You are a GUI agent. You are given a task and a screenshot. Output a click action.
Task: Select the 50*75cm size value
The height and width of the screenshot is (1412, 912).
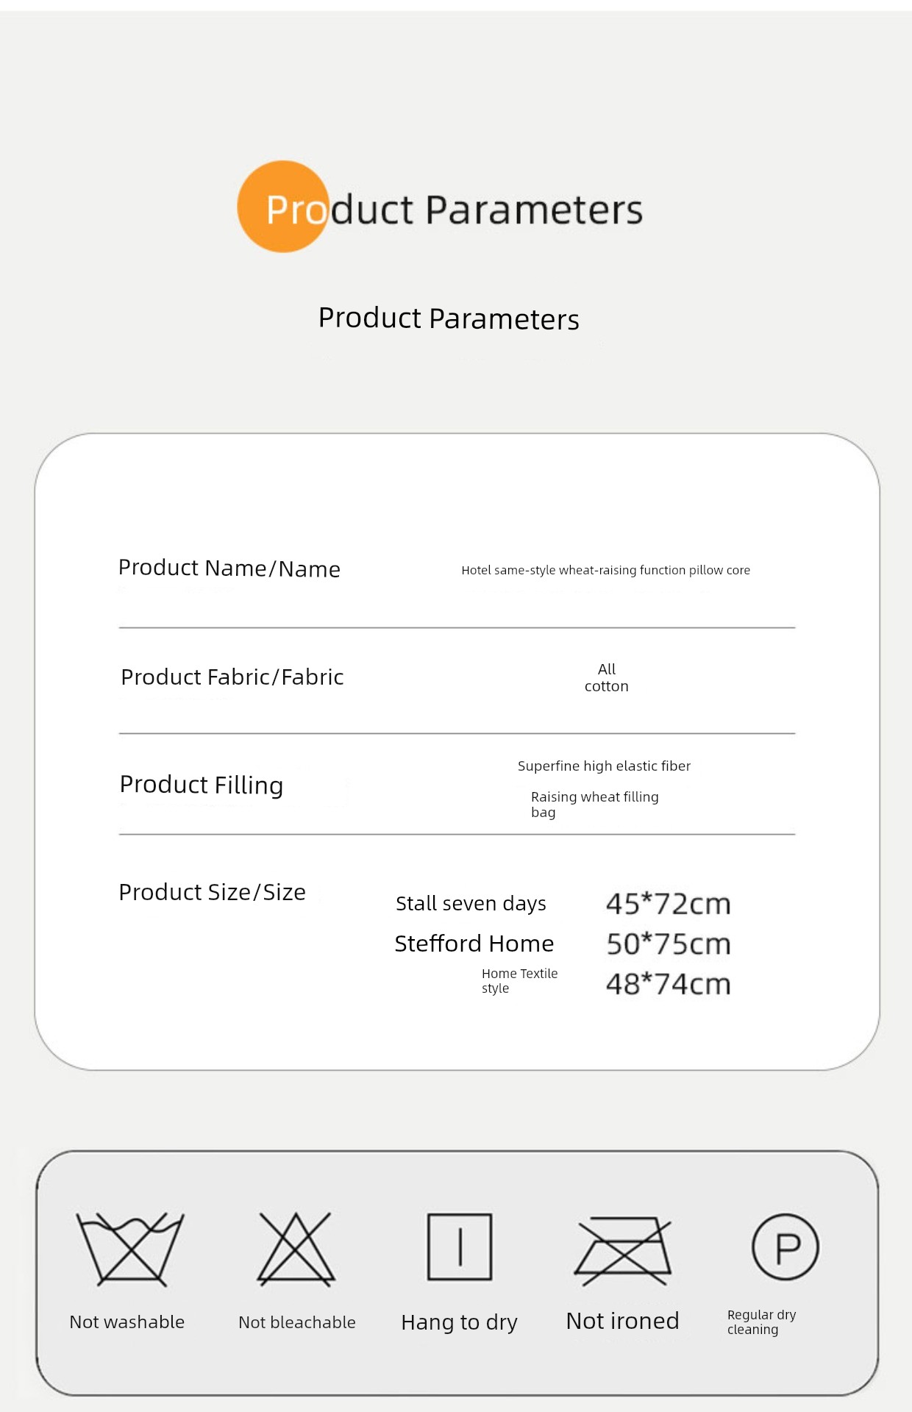(669, 944)
